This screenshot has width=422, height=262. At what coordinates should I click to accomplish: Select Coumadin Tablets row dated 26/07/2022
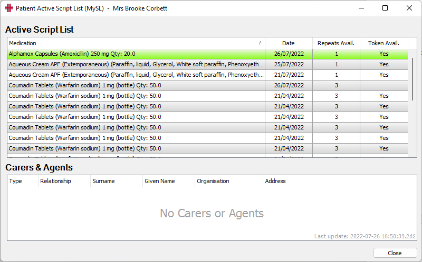click(x=207, y=85)
